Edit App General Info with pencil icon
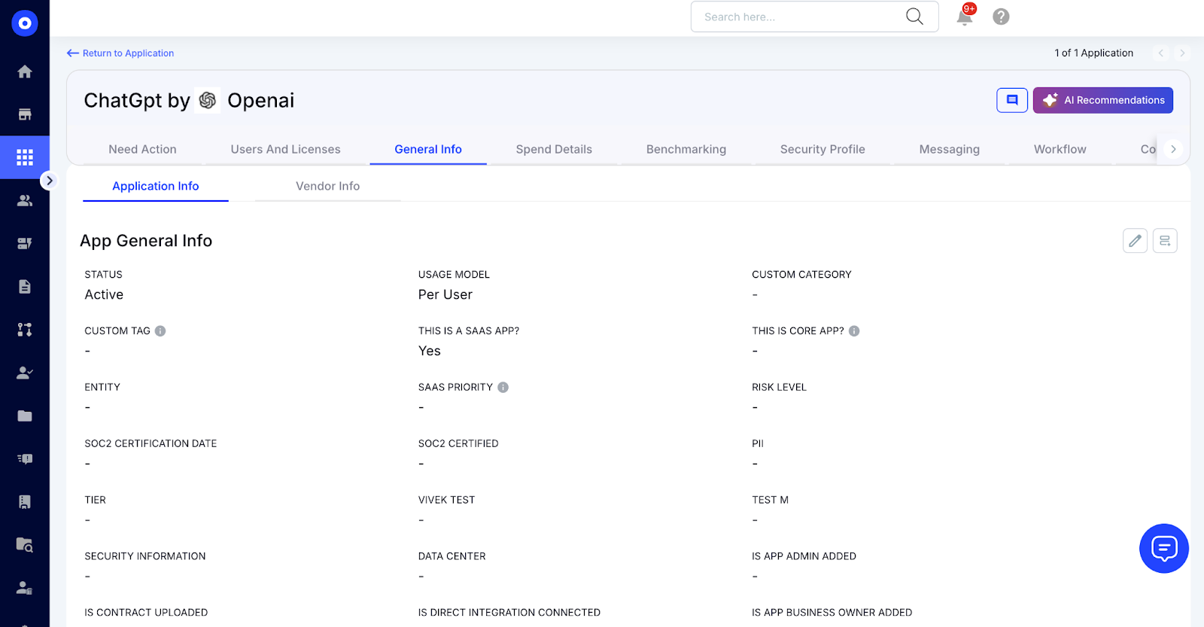1204x627 pixels. point(1135,241)
